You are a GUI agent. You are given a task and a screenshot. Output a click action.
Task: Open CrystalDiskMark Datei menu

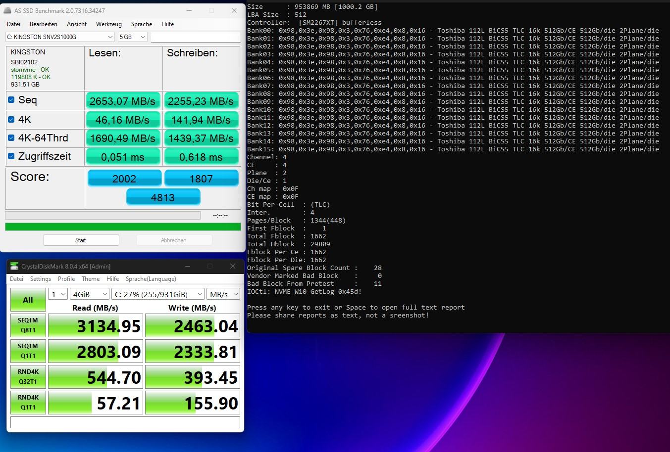point(17,279)
